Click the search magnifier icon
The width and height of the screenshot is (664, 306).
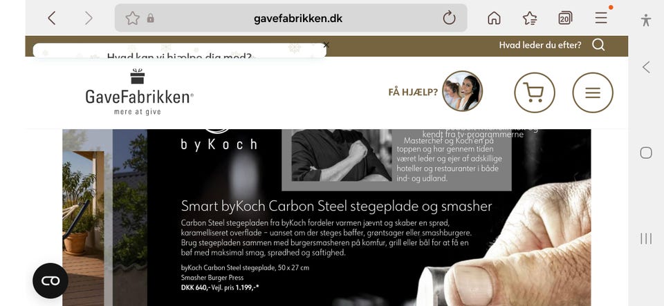point(598,45)
